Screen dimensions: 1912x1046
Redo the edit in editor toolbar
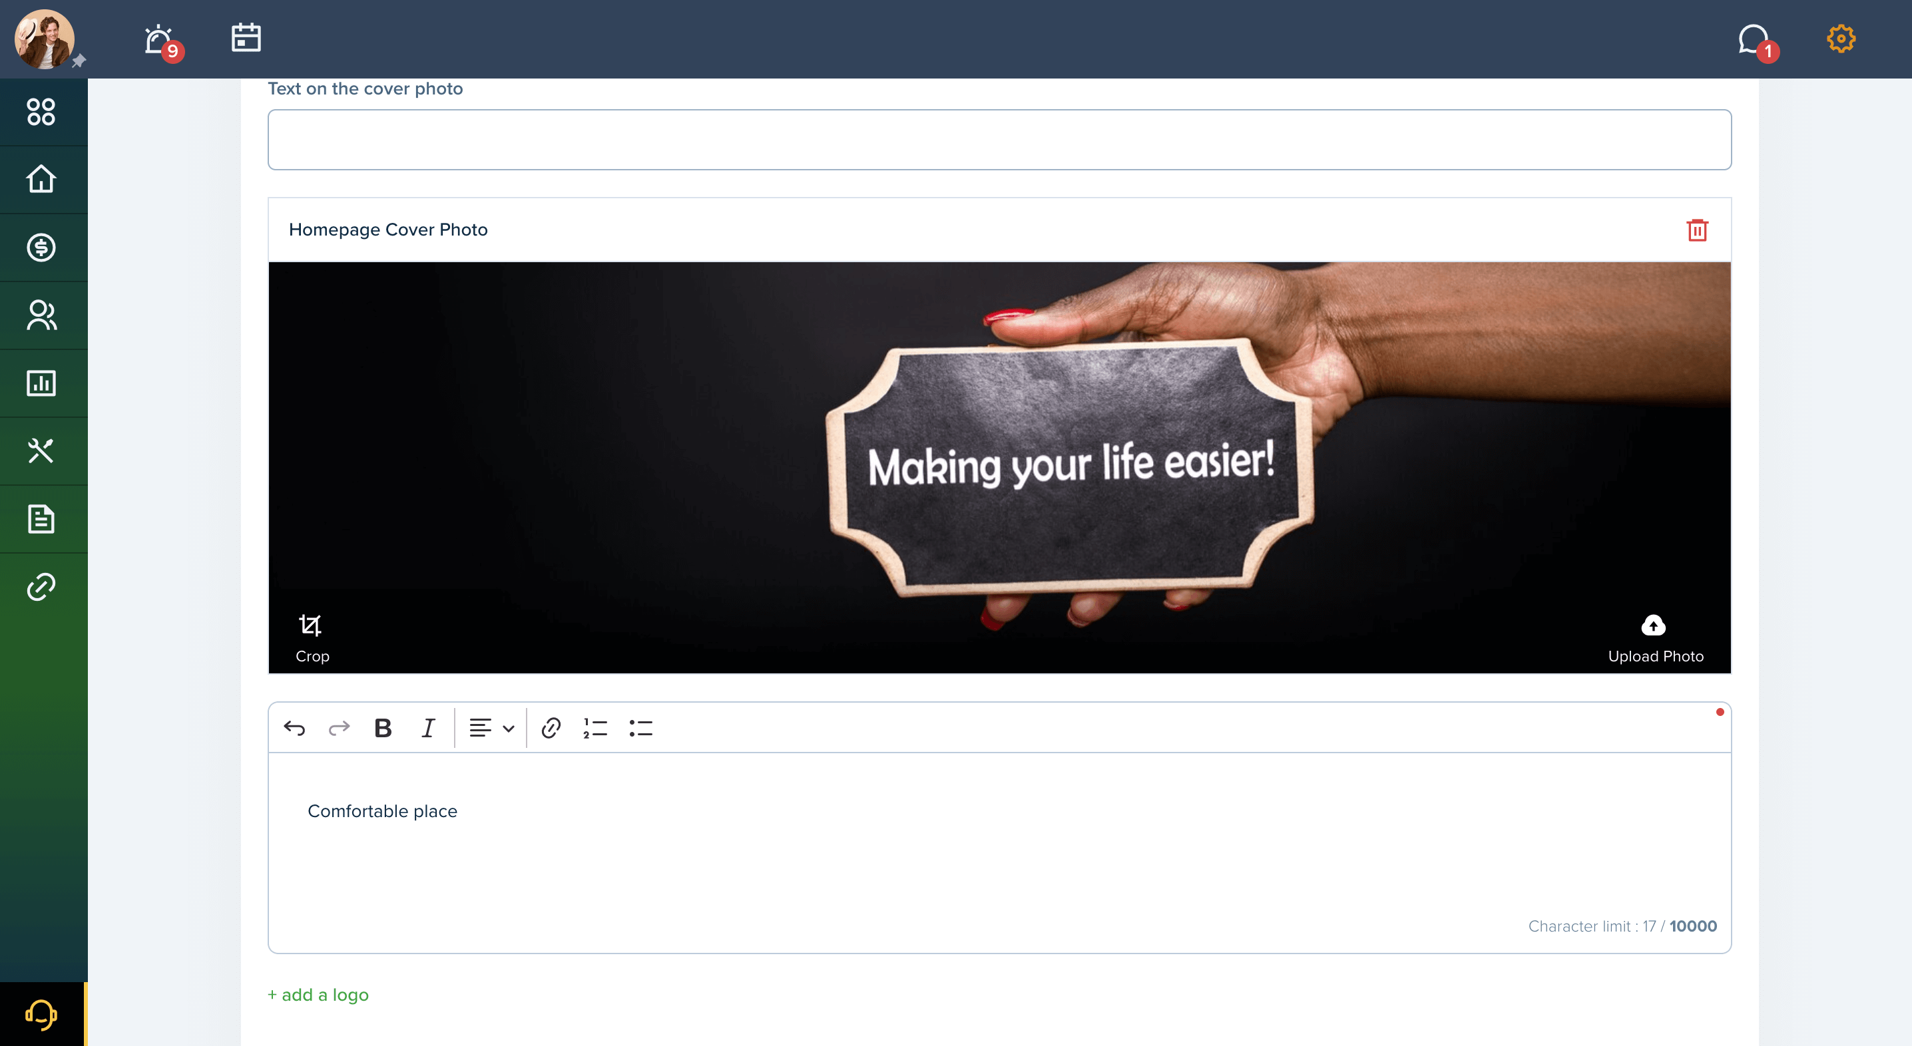tap(340, 728)
